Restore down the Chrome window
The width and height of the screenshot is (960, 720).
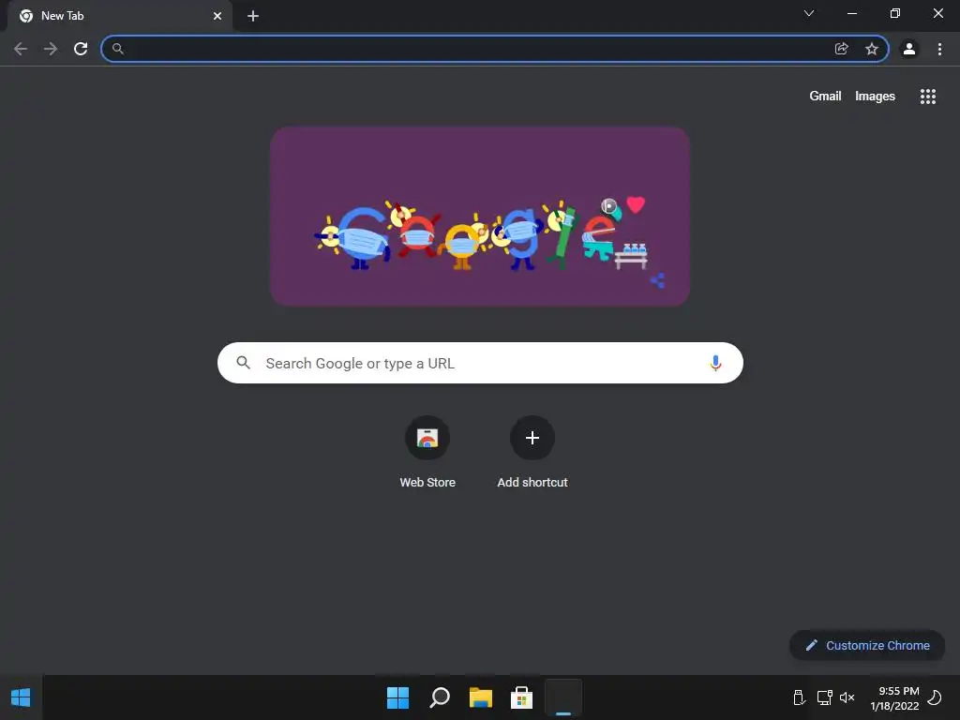(x=895, y=13)
